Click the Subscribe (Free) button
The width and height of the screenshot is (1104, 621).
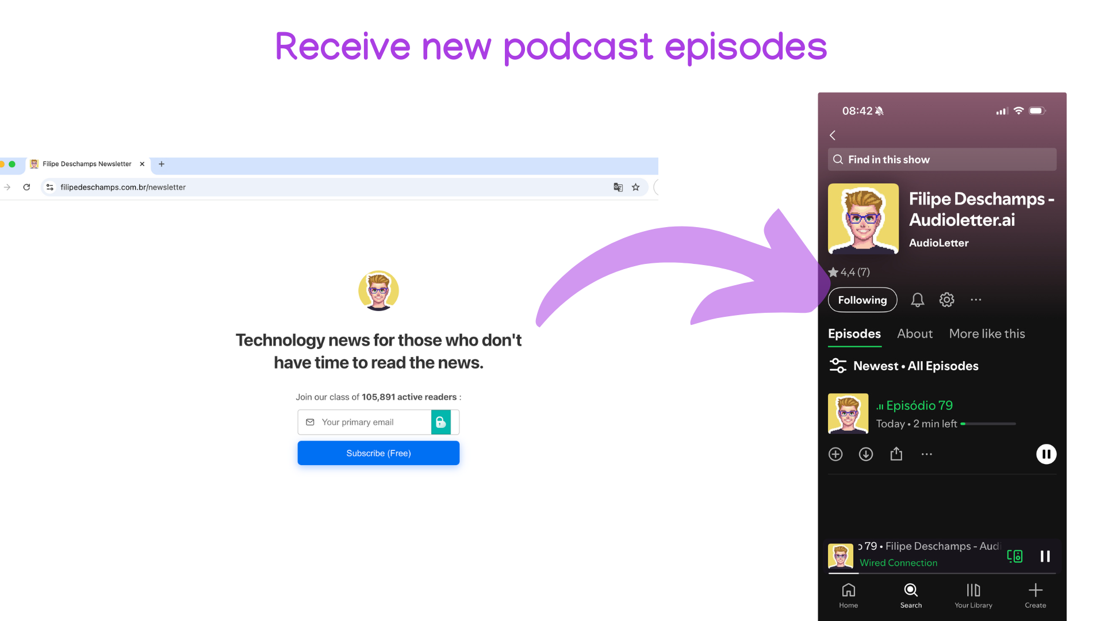378,453
